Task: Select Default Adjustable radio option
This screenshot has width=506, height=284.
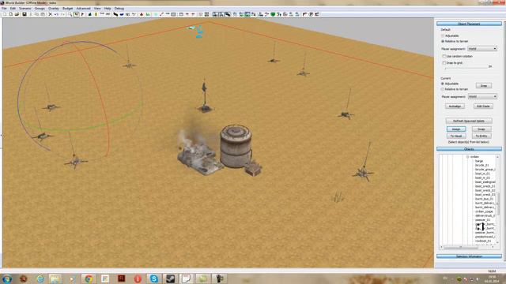Action: pyautogui.click(x=443, y=35)
